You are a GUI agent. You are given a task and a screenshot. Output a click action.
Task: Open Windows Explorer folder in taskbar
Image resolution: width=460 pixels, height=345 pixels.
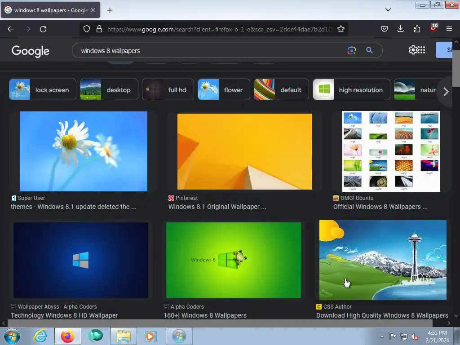[124, 336]
